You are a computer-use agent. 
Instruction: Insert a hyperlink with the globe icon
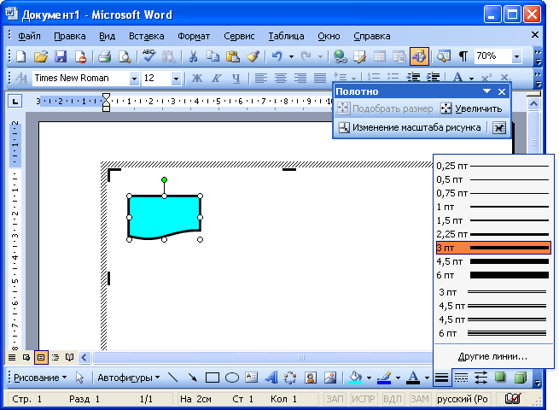click(x=341, y=56)
